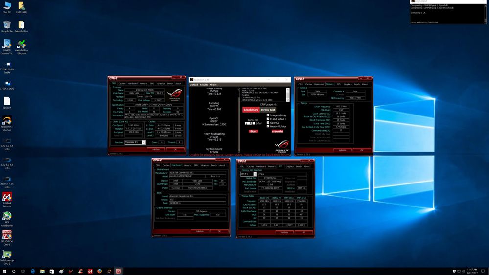Open the MemTestPro folder on desktop
The image size is (489, 275).
pos(21,26)
